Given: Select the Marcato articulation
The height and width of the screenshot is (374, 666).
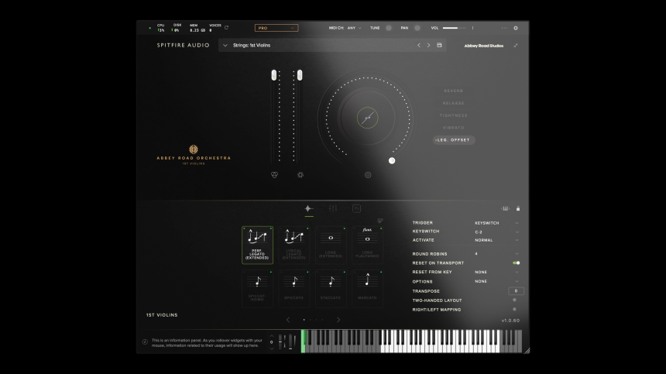Looking at the screenshot, I should pyautogui.click(x=367, y=288).
